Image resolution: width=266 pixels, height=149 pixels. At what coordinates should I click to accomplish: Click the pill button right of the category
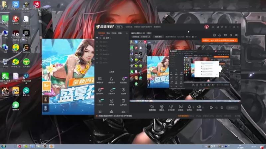tap(158, 37)
